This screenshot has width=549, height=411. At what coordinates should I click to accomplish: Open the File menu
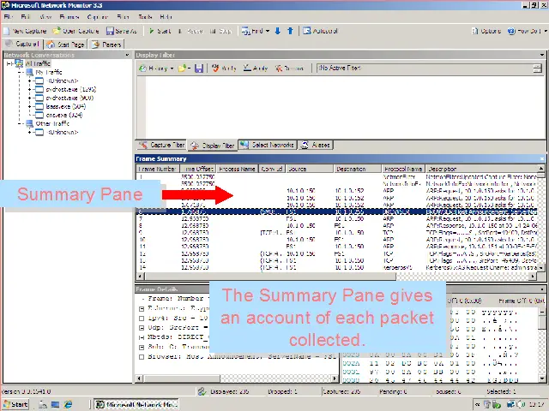[9, 17]
